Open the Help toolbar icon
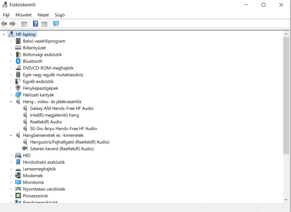The image size is (291, 212). point(36,24)
